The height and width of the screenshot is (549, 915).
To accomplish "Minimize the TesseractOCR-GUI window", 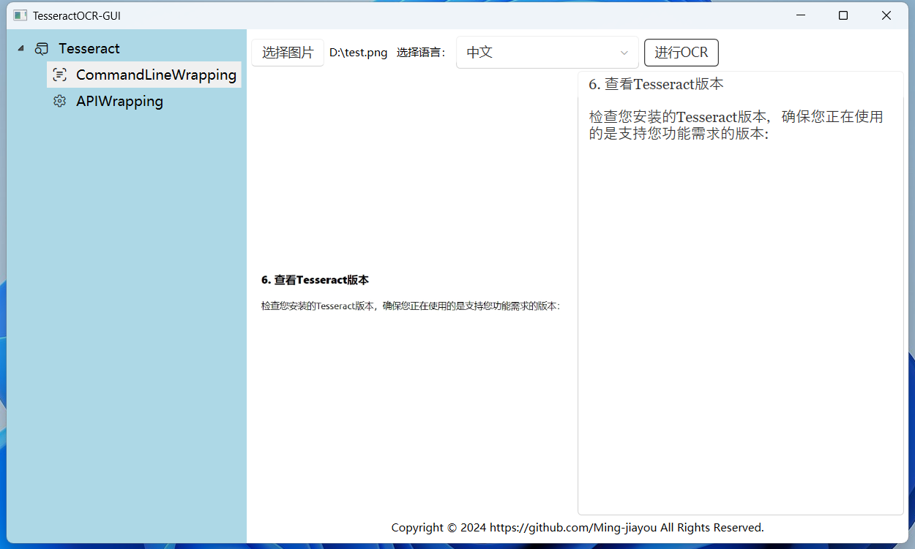I will (x=800, y=15).
